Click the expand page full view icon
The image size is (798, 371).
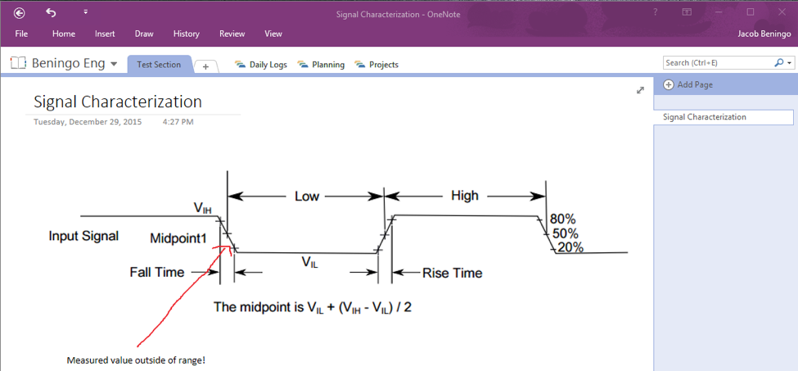640,90
